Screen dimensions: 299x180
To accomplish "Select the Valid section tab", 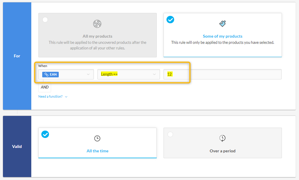I will (17, 146).
